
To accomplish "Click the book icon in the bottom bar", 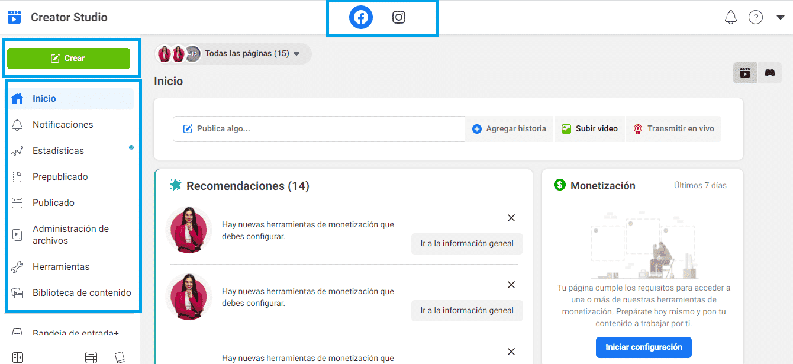I will (120, 357).
